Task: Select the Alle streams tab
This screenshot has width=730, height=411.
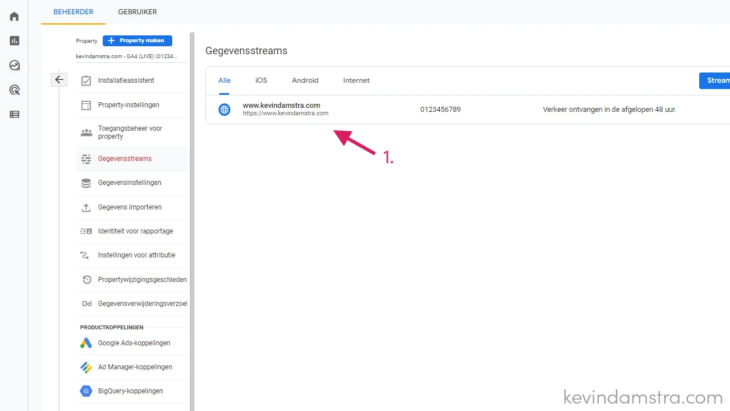Action: 224,80
